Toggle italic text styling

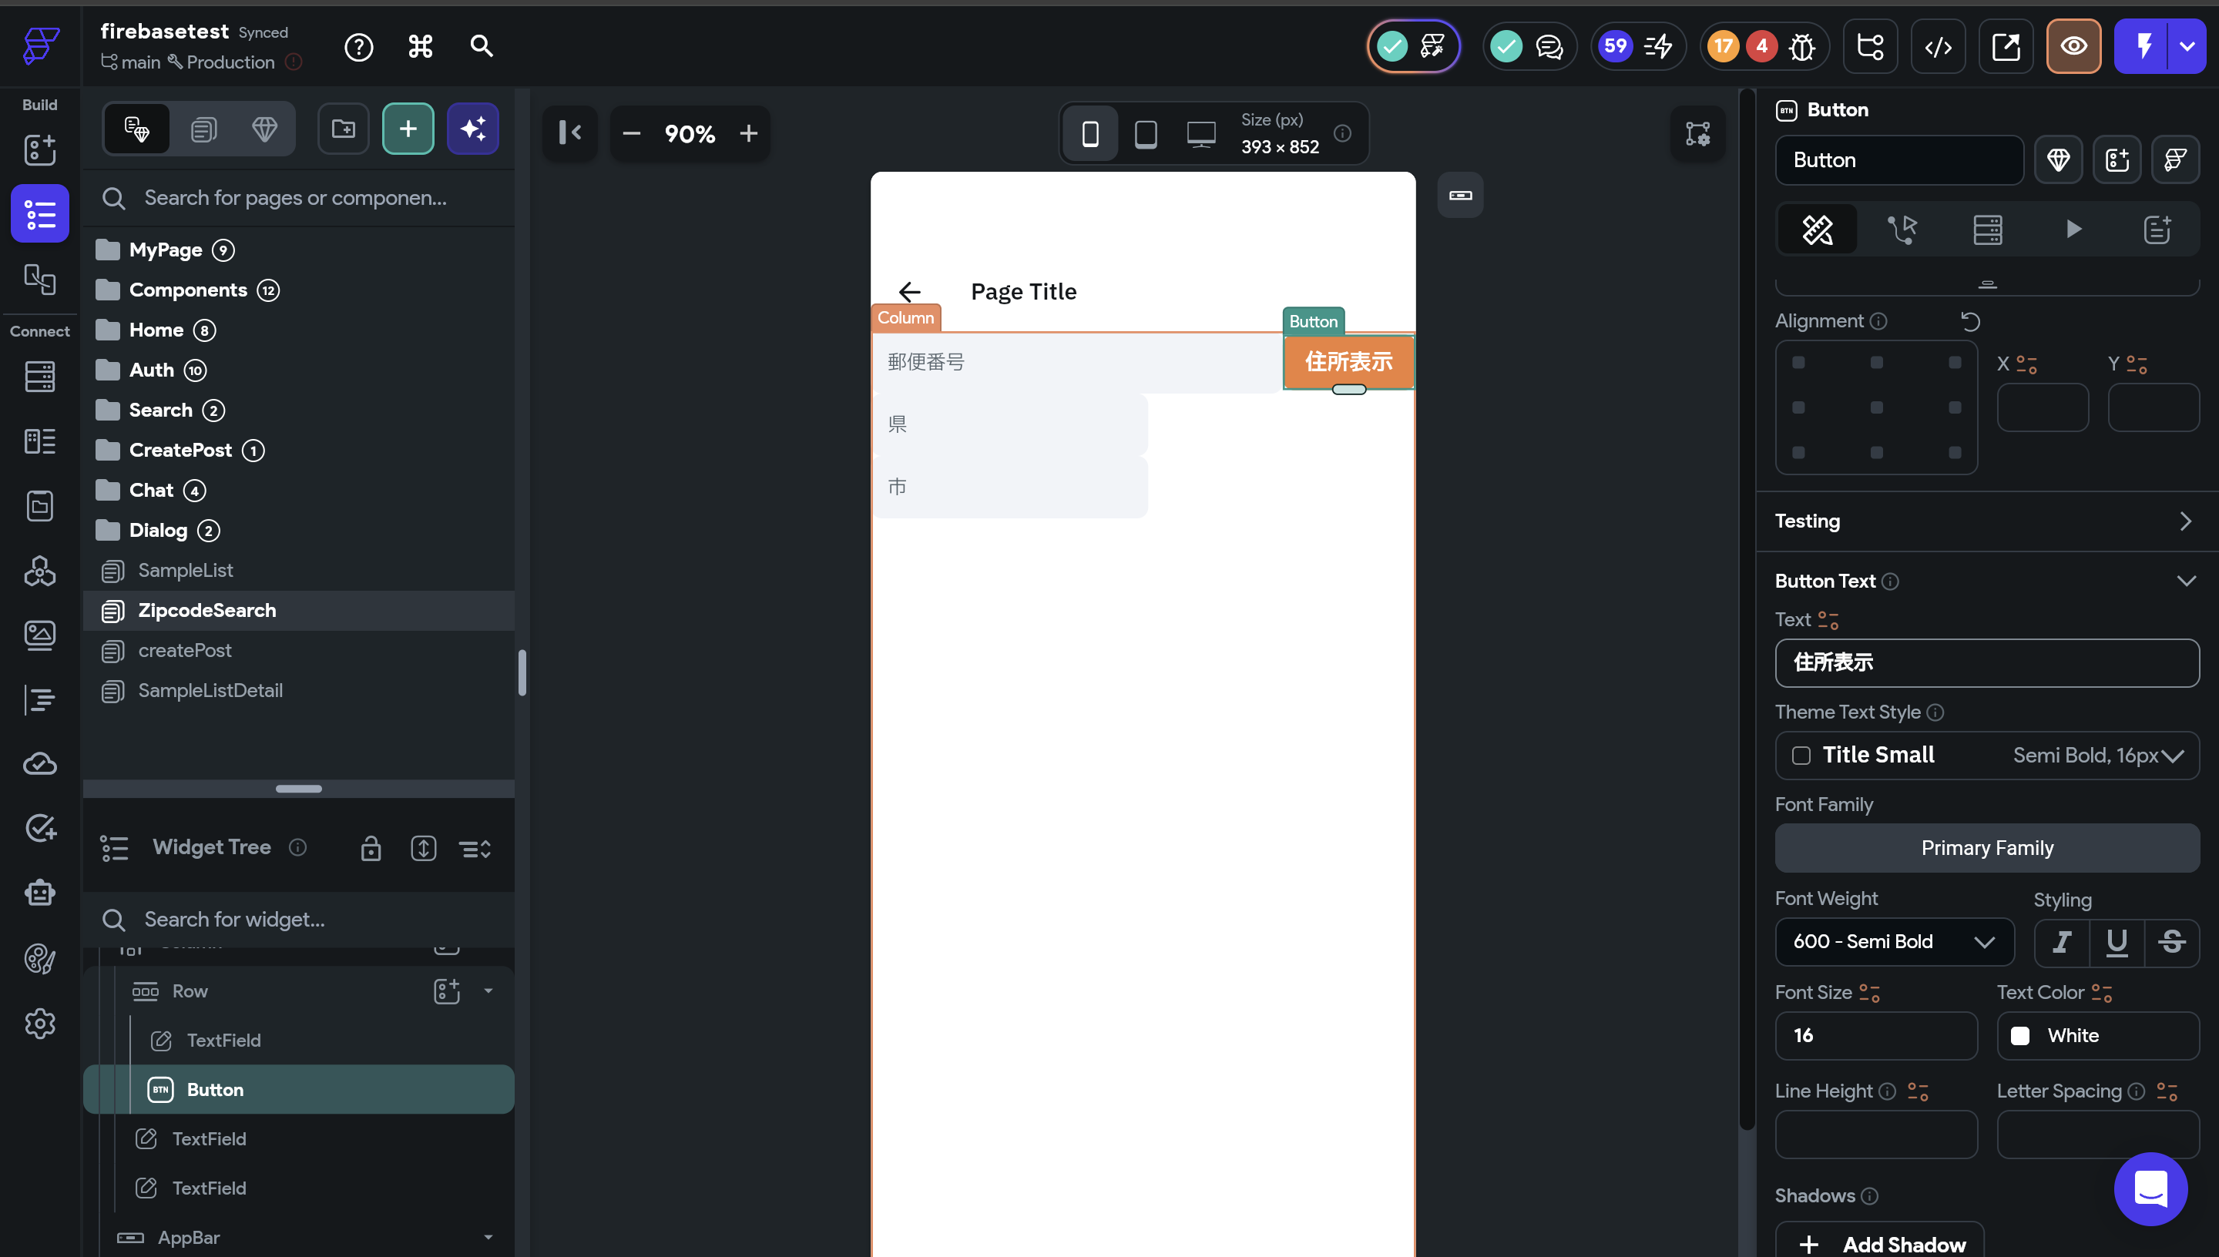click(2061, 942)
